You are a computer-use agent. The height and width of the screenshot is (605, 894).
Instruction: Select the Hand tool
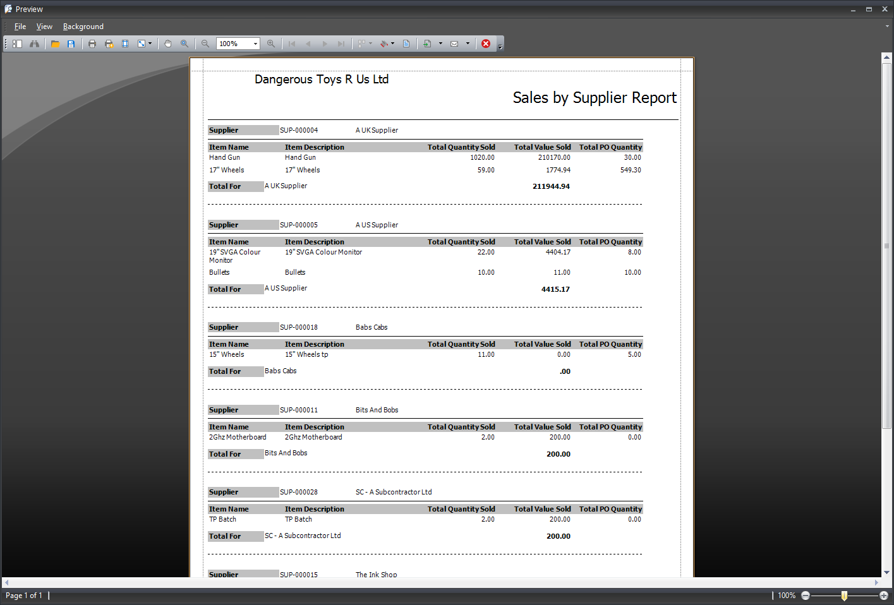(168, 44)
